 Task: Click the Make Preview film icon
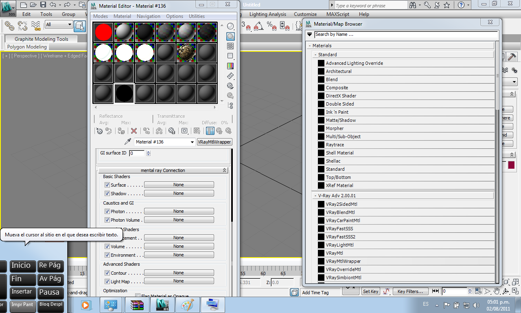coord(230,76)
